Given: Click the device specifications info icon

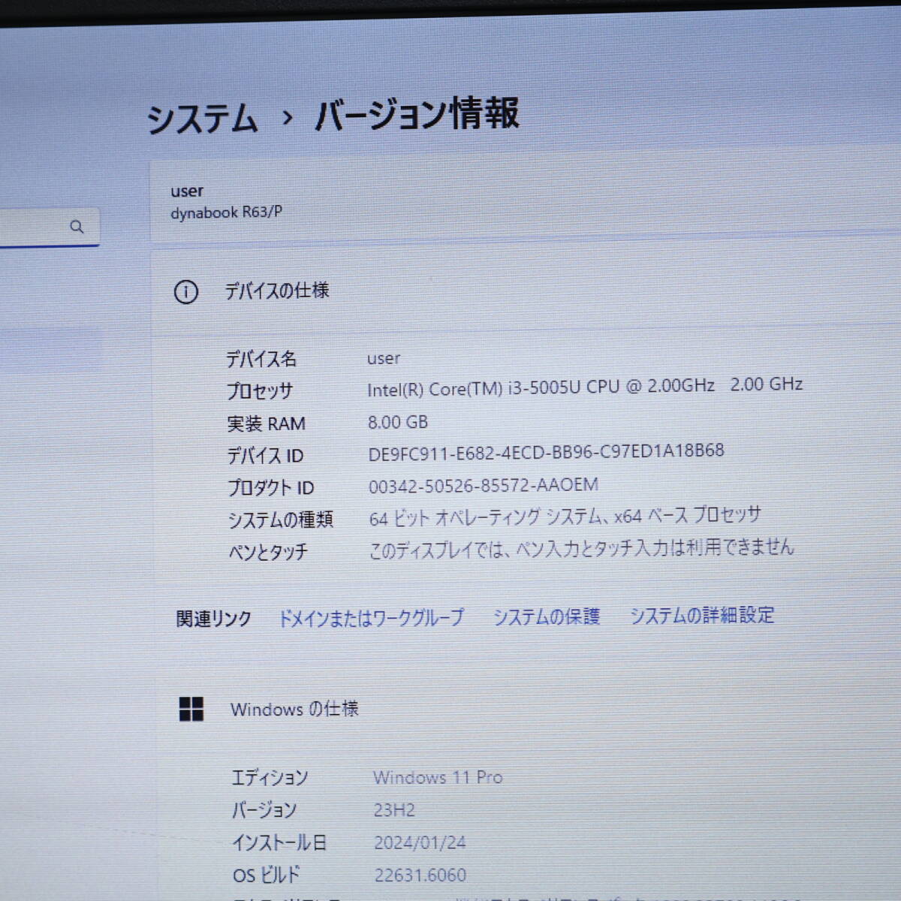Looking at the screenshot, I should tap(186, 291).
